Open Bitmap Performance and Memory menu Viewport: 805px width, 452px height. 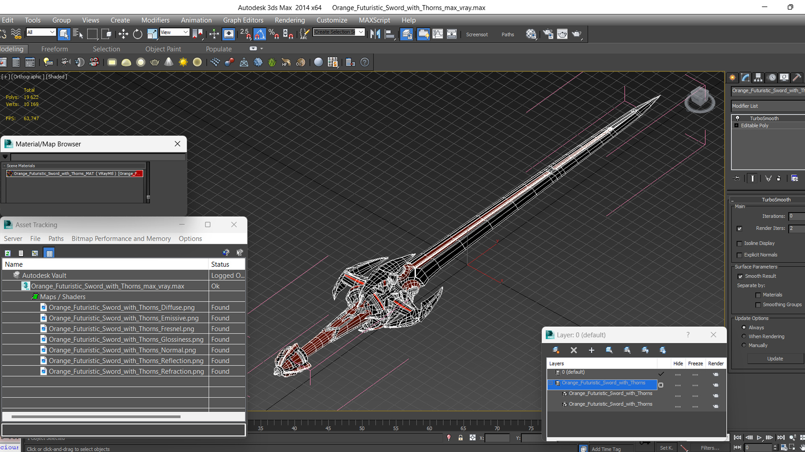121,239
